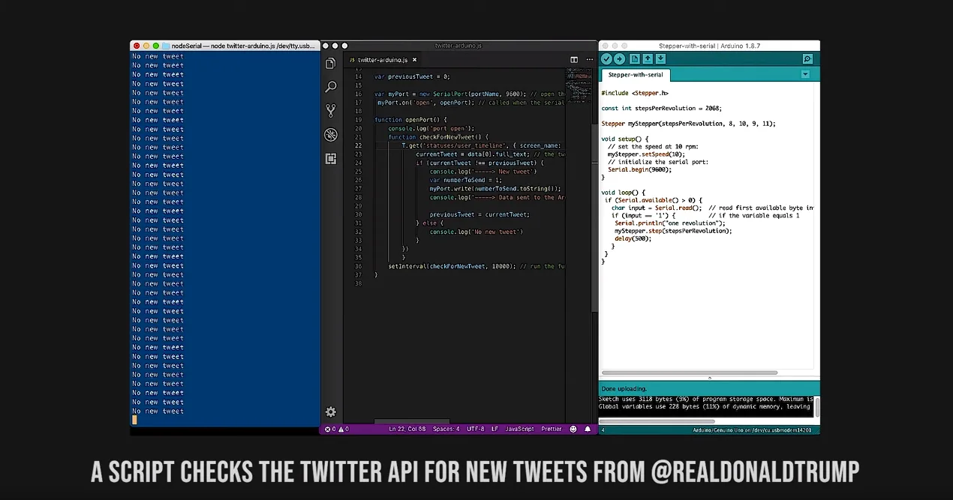The image size is (953, 500).
Task: Click 'console.log('port open');' line
Action: click(431, 128)
